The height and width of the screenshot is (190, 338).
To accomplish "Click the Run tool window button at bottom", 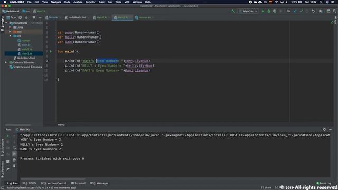I will [x=12, y=183].
